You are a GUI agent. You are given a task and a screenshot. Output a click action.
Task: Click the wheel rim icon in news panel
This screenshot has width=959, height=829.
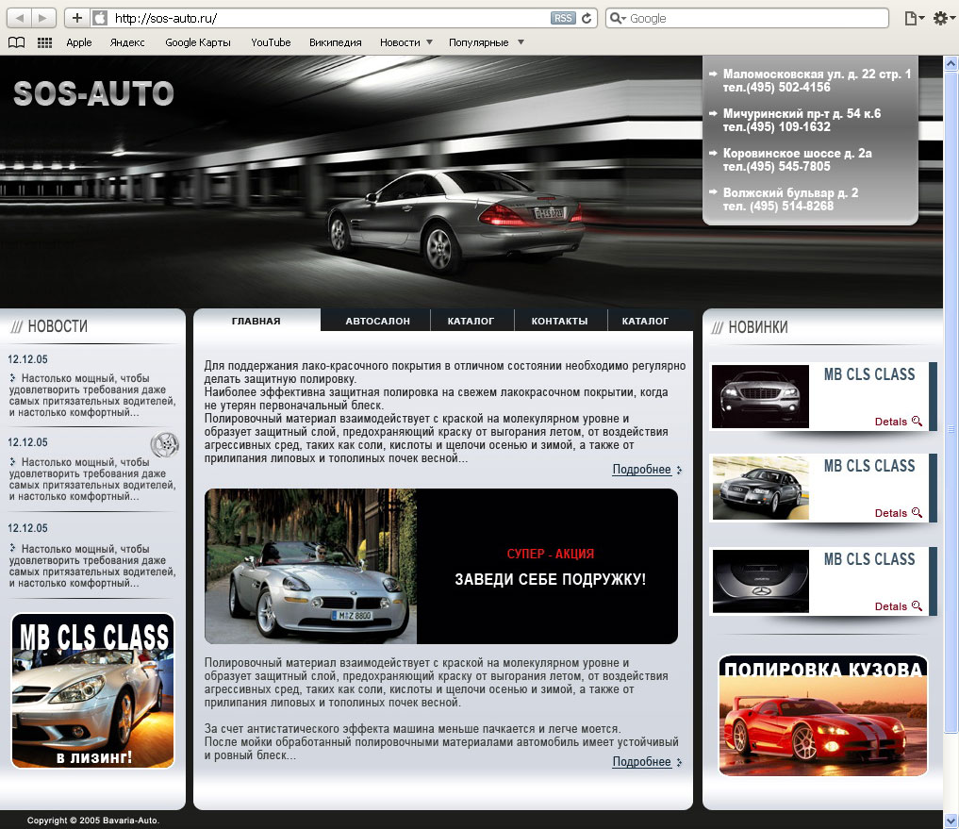pos(164,445)
